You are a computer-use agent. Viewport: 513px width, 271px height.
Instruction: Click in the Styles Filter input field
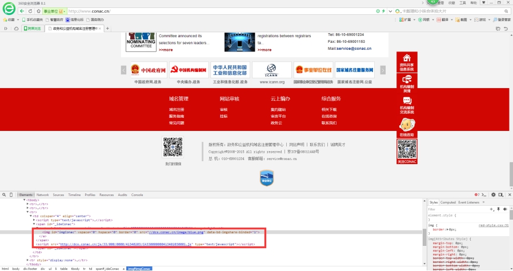458,209
